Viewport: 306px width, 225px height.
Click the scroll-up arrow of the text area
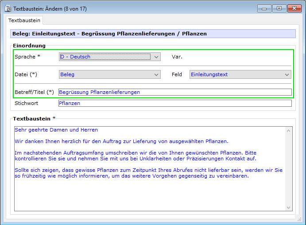pos(289,130)
